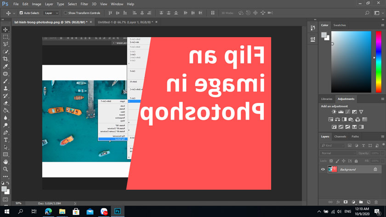386x217 pixels.
Task: Switch to the Paths tab
Action: click(x=355, y=137)
